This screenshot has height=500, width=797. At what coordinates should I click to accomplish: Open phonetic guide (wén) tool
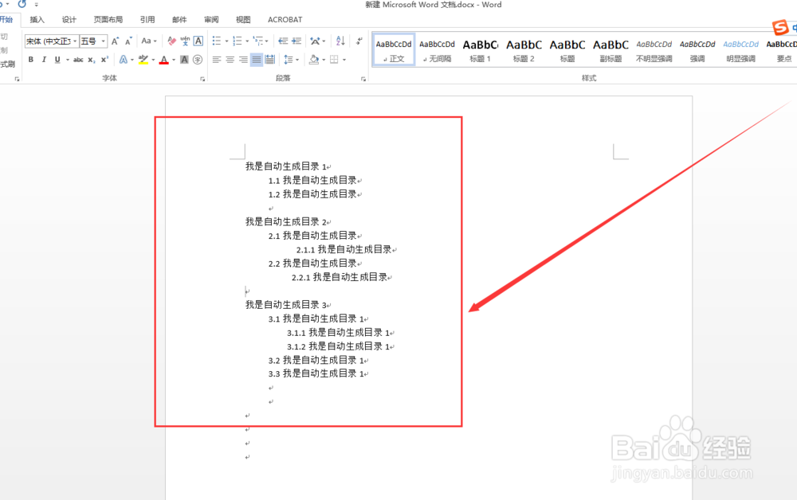[185, 41]
